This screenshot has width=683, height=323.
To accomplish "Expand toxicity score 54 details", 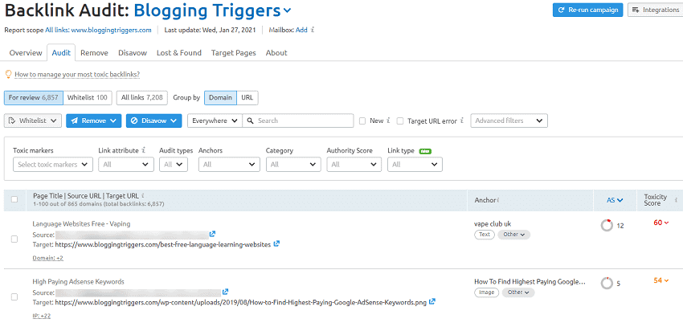I will 661,280.
